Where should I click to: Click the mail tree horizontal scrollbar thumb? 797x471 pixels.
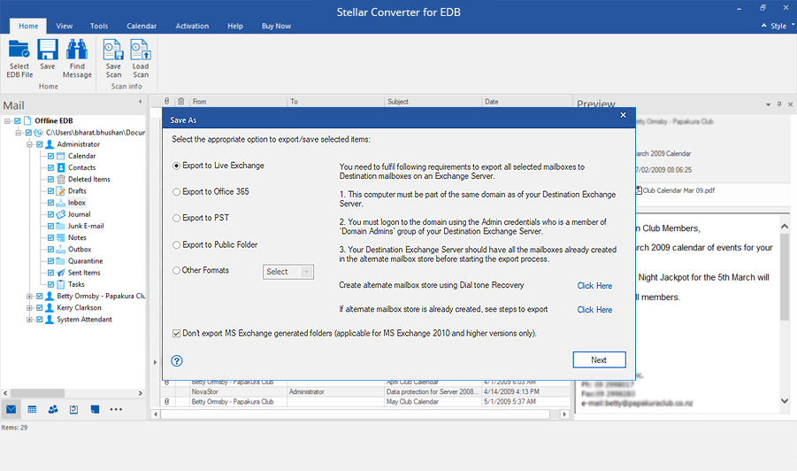pos(38,393)
